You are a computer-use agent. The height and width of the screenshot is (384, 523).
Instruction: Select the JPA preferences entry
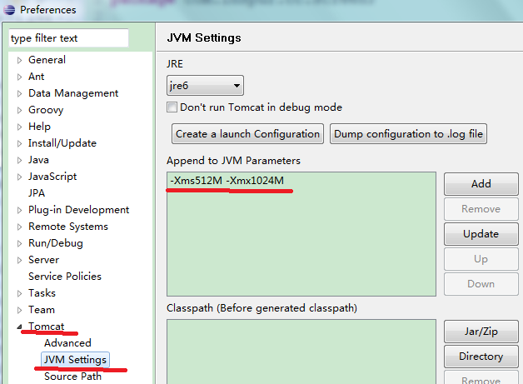(37, 193)
